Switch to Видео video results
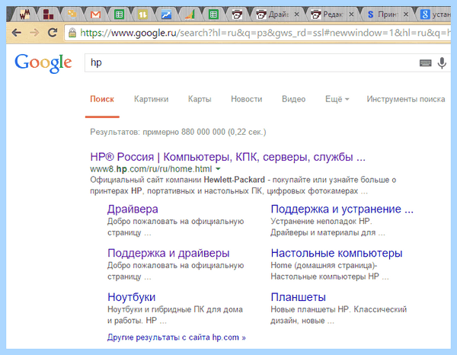 tap(293, 99)
